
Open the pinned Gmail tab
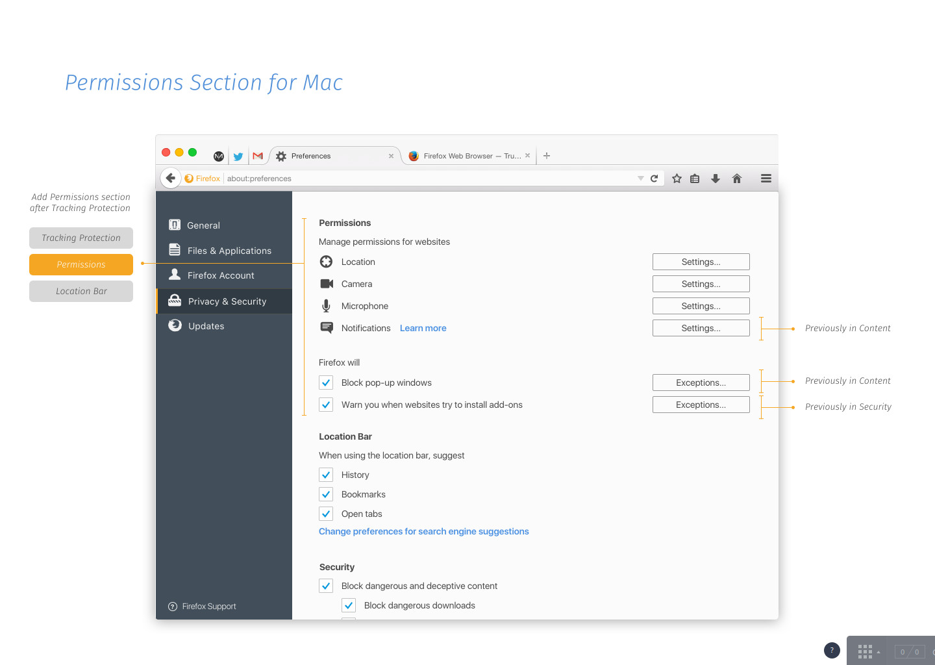point(258,156)
